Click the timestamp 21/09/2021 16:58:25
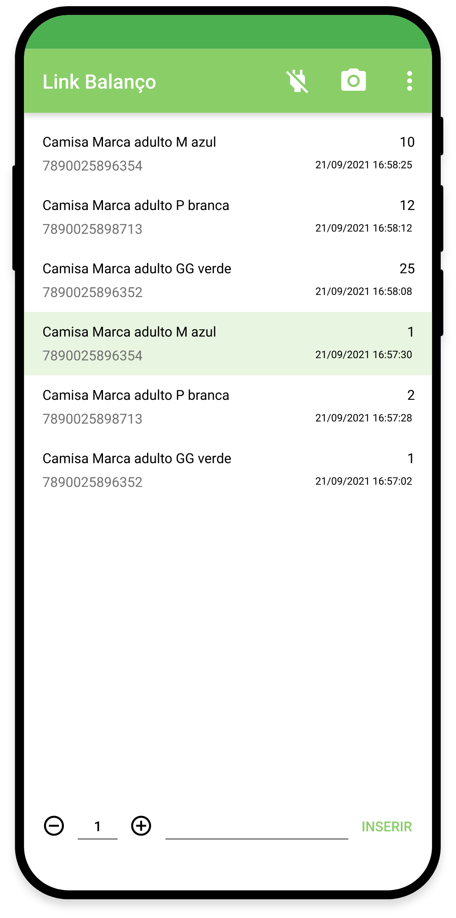The height and width of the screenshot is (918, 456). point(363,165)
